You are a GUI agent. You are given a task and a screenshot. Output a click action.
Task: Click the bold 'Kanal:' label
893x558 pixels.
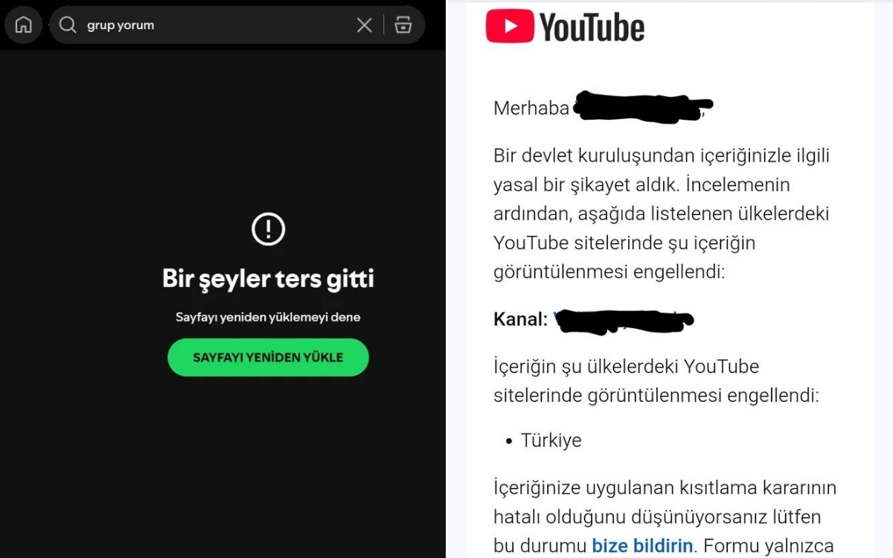pyautogui.click(x=520, y=320)
